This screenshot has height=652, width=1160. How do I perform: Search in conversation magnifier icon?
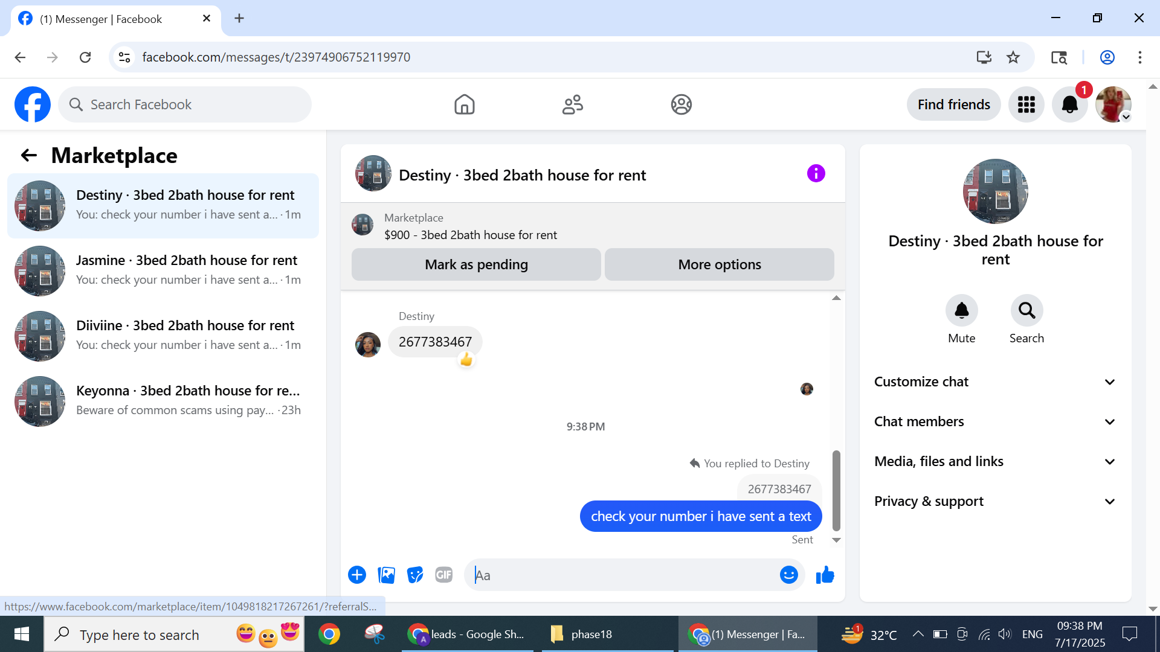[x=1027, y=310]
